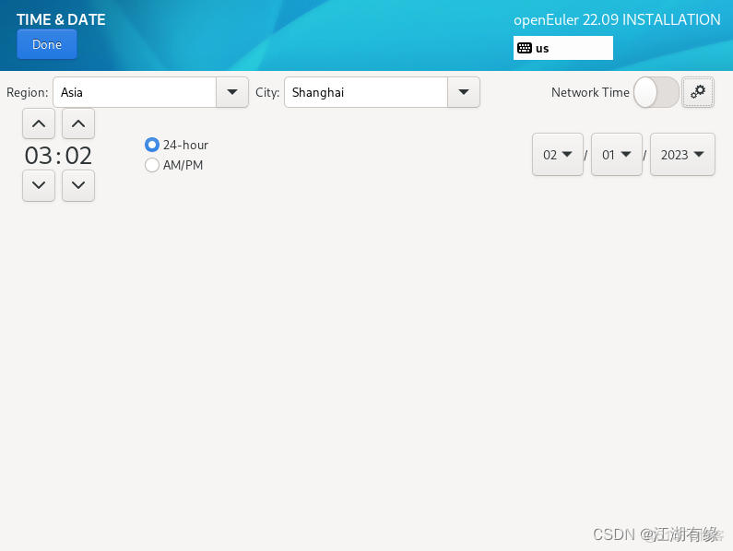Click the hour increase up arrow
Image resolution: width=733 pixels, height=551 pixels.
39,123
